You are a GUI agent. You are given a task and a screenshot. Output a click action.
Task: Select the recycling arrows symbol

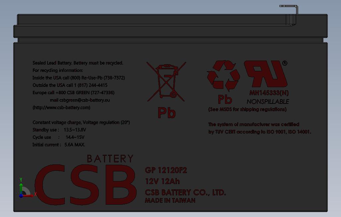pyautogui.click(x=223, y=76)
